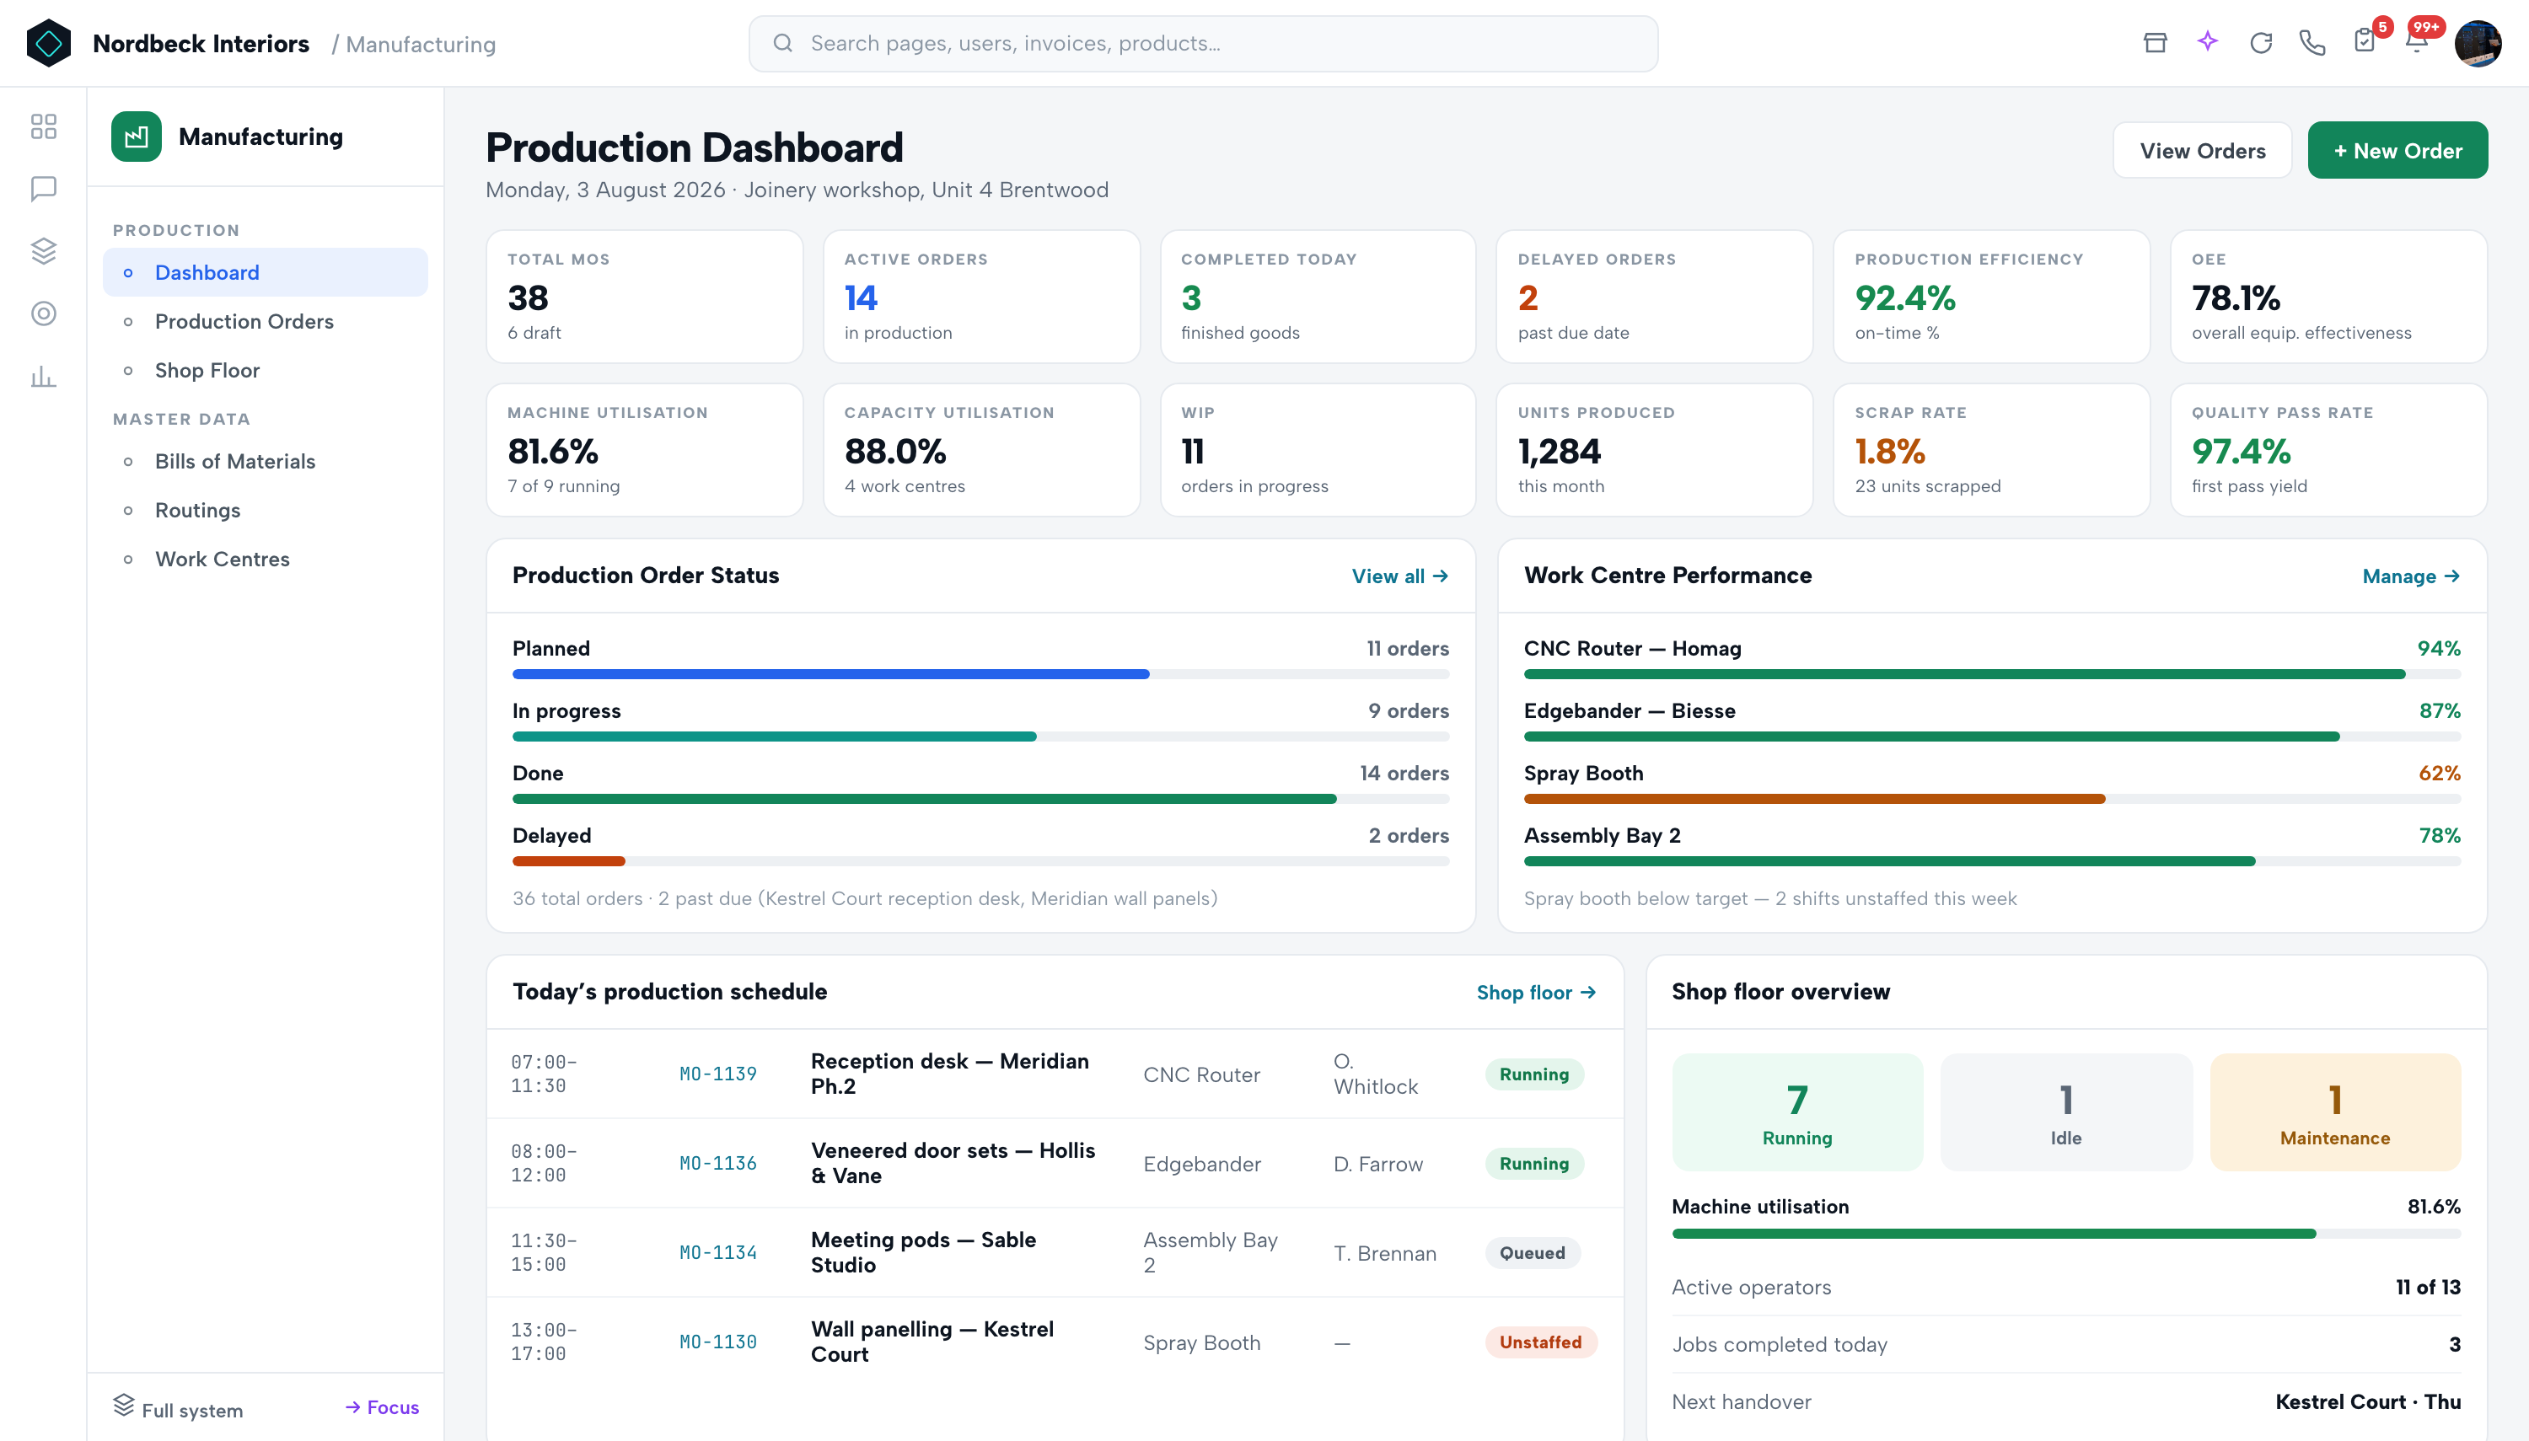Click the Running badge for Reception desk job

1534,1074
